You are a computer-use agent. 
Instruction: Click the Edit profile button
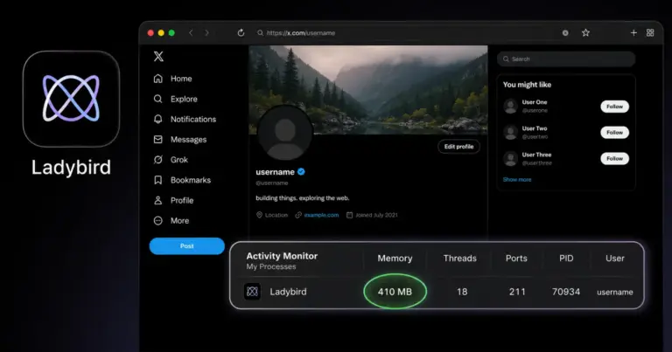(458, 147)
